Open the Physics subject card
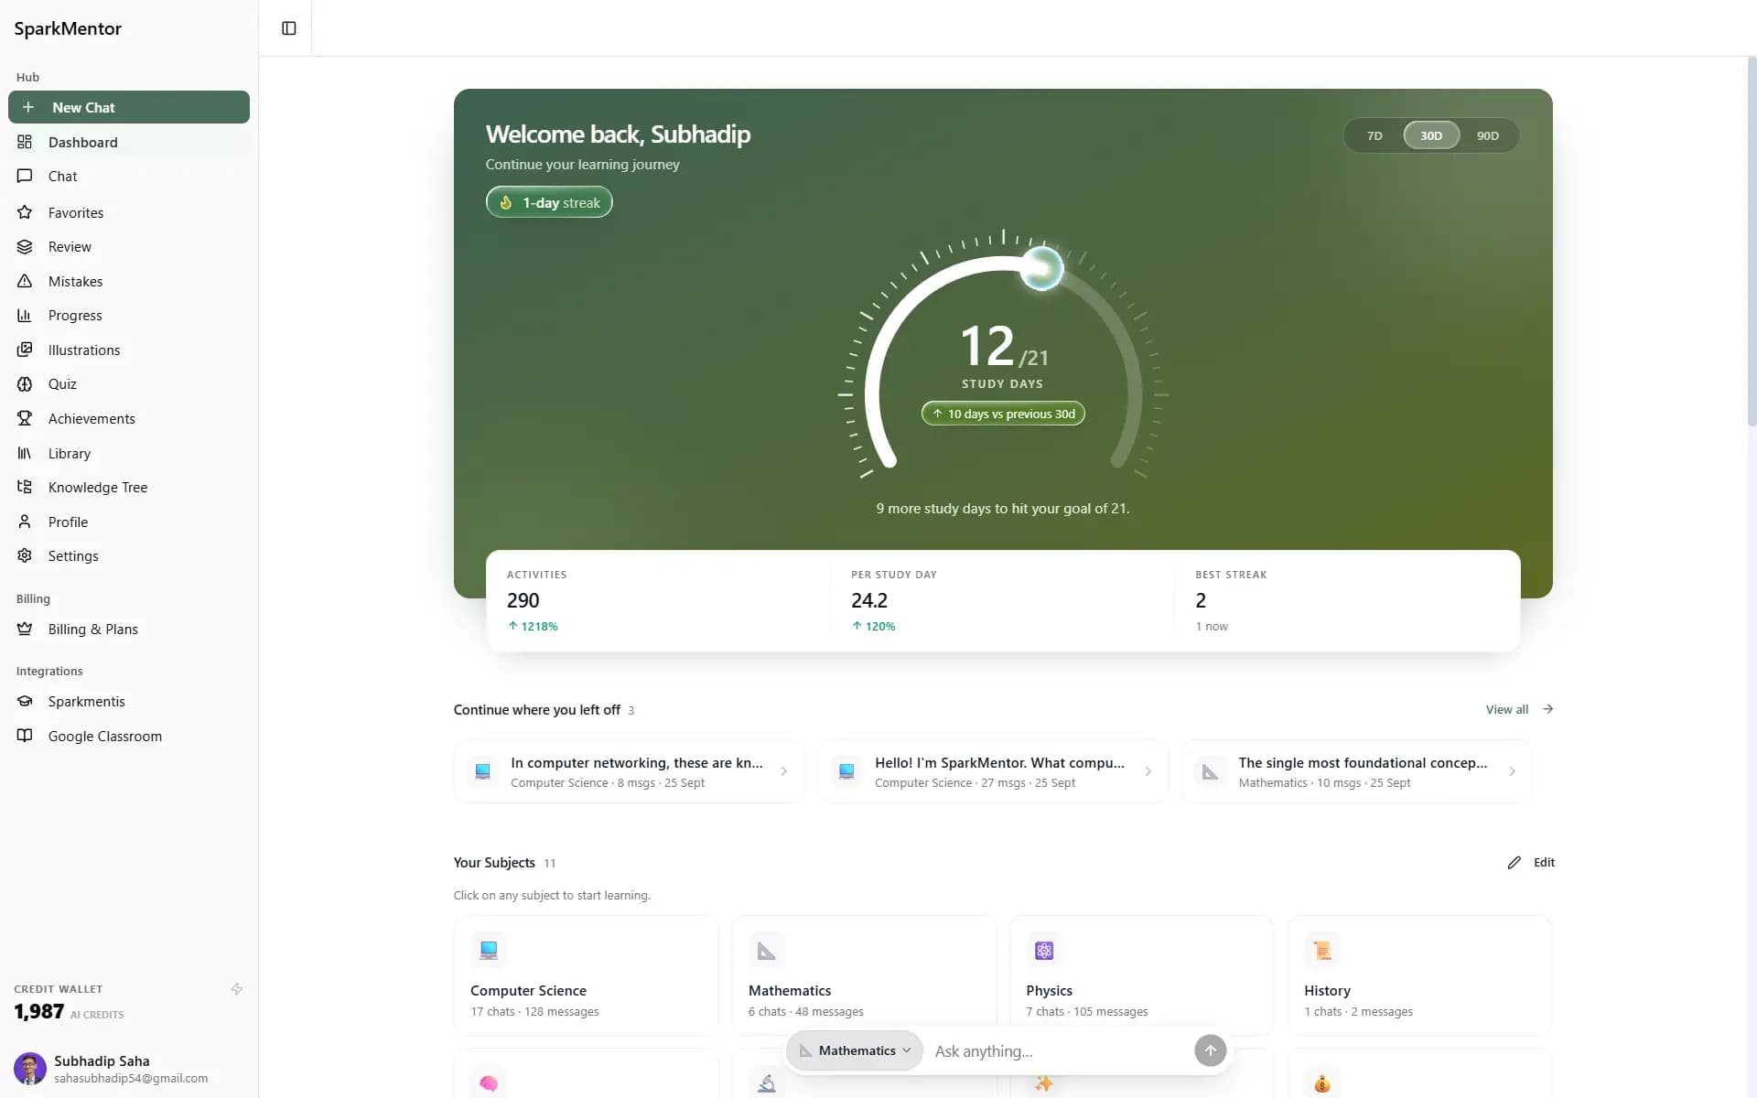 coord(1141,975)
